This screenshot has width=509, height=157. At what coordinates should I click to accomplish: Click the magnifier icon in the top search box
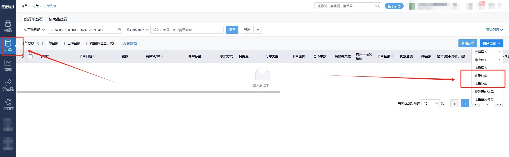click(377, 6)
